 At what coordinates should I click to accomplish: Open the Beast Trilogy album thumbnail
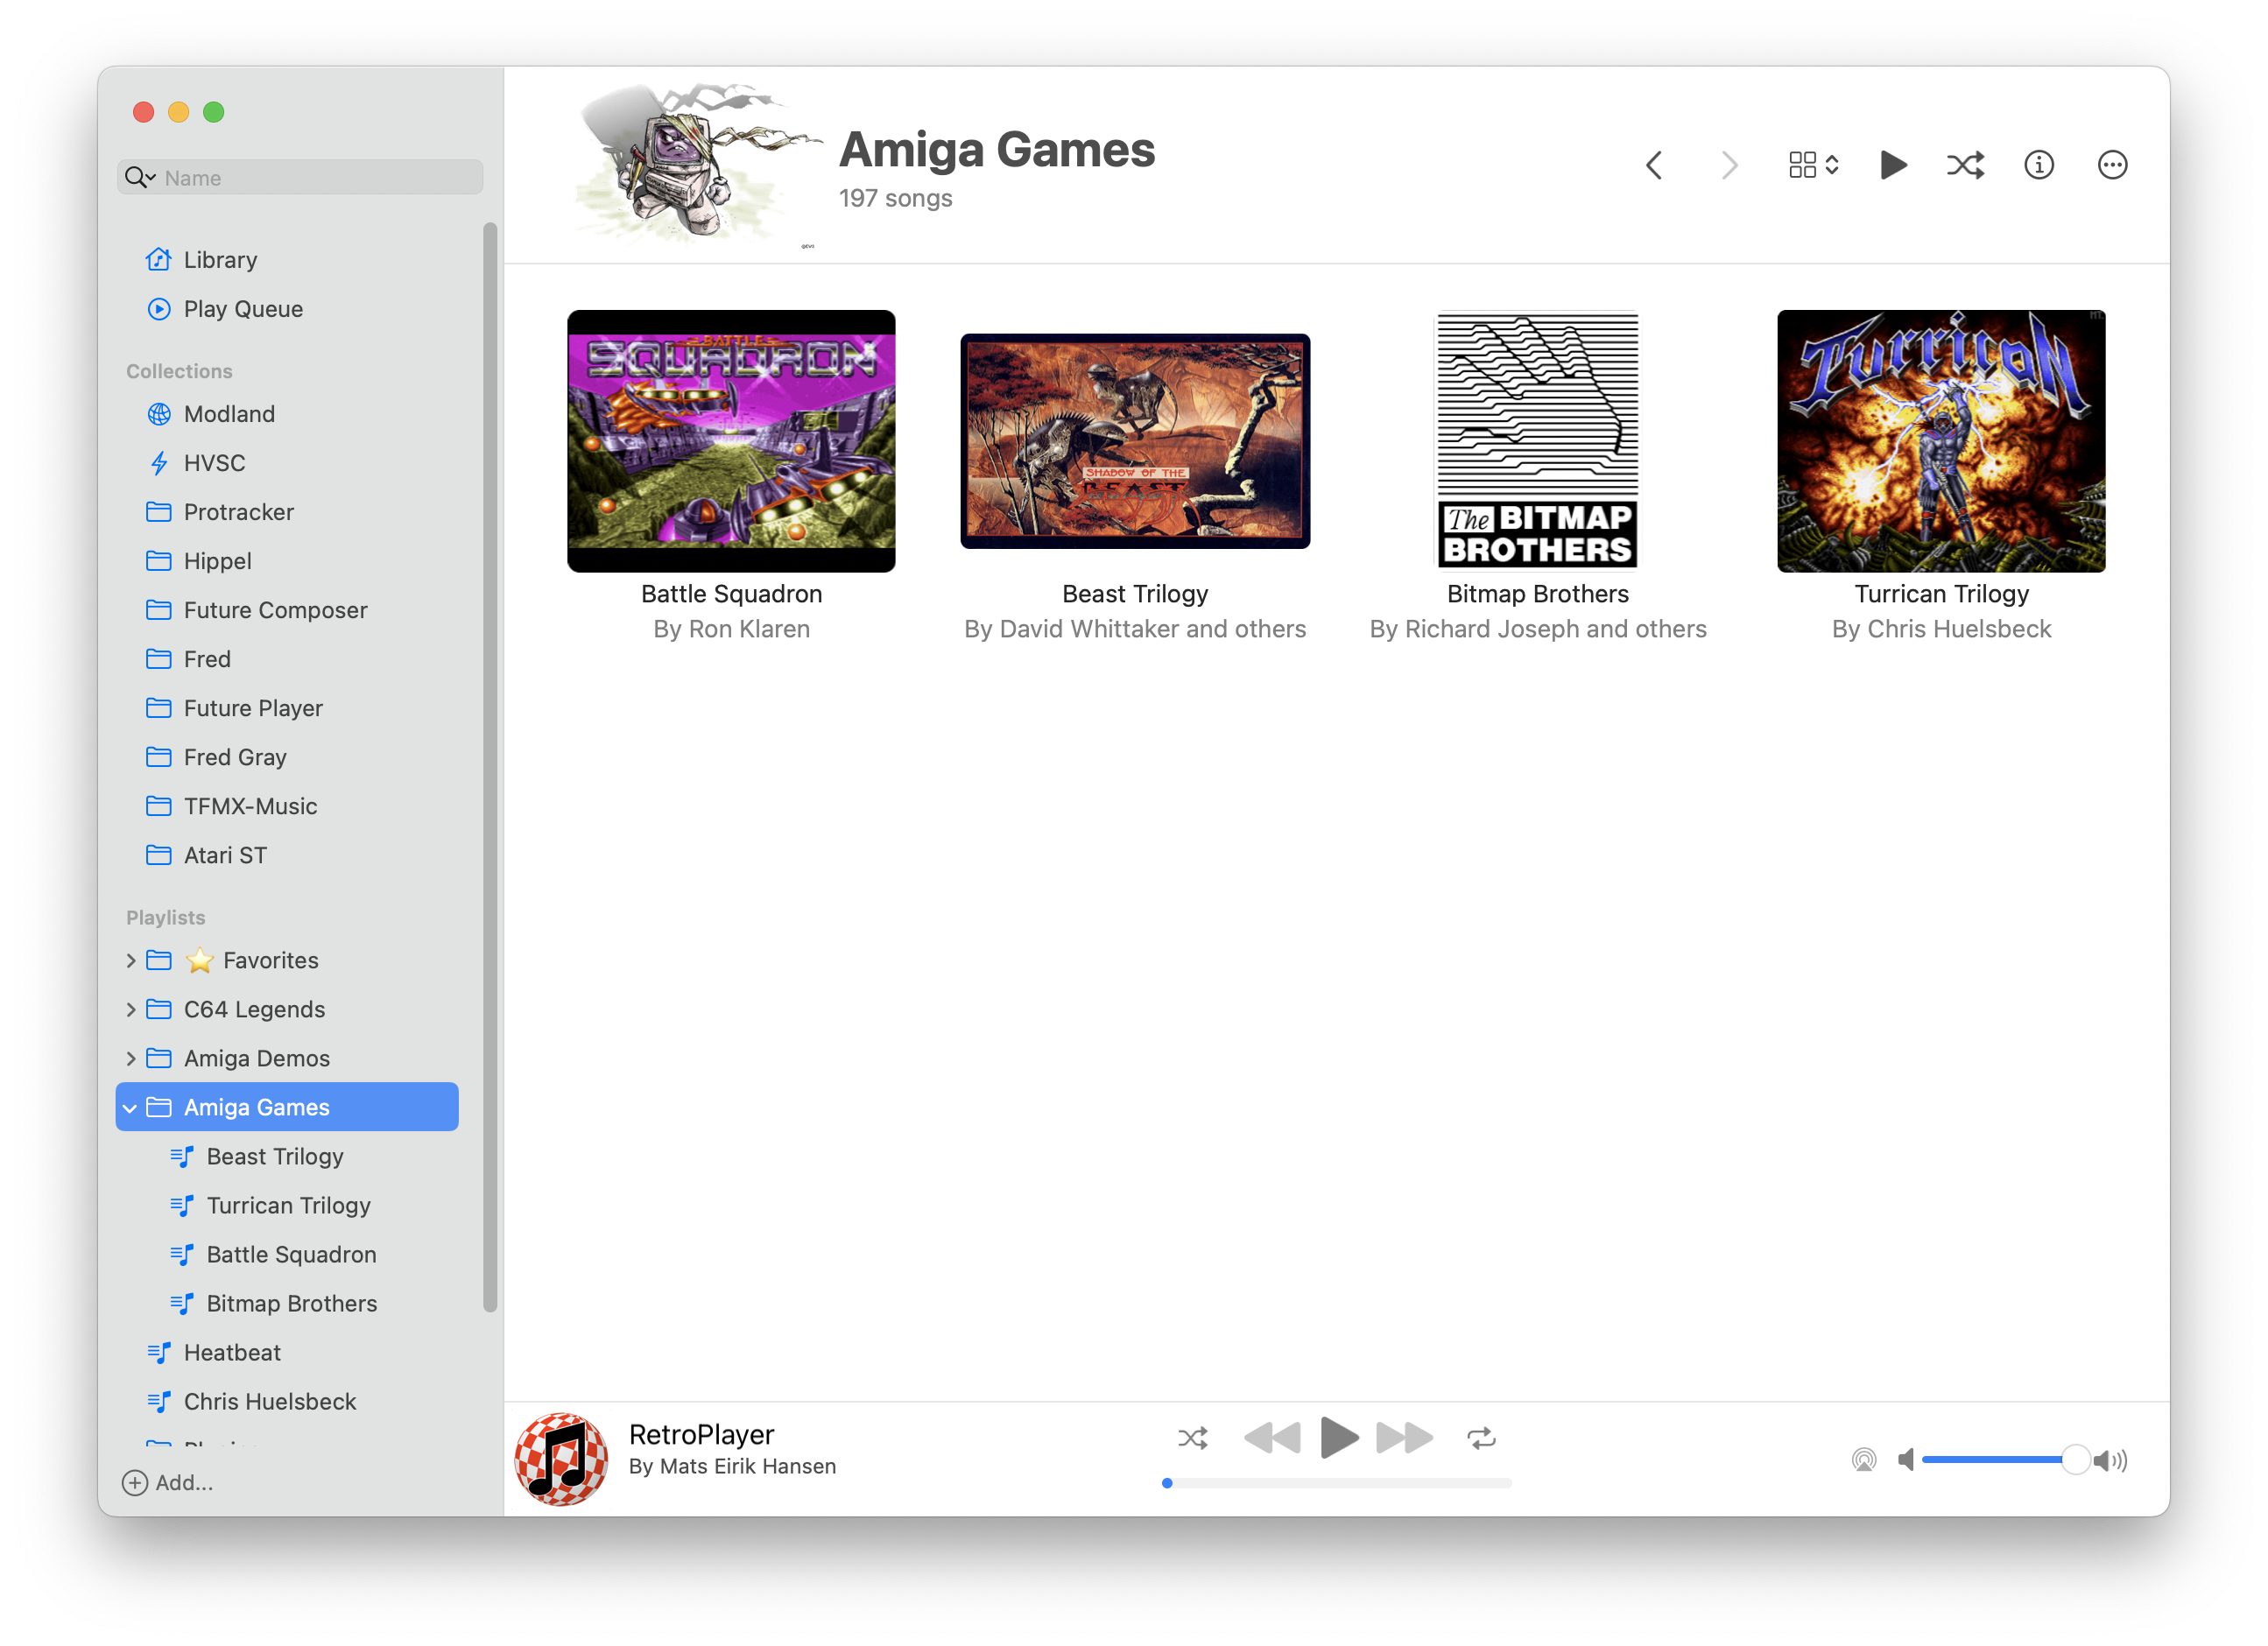point(1135,440)
